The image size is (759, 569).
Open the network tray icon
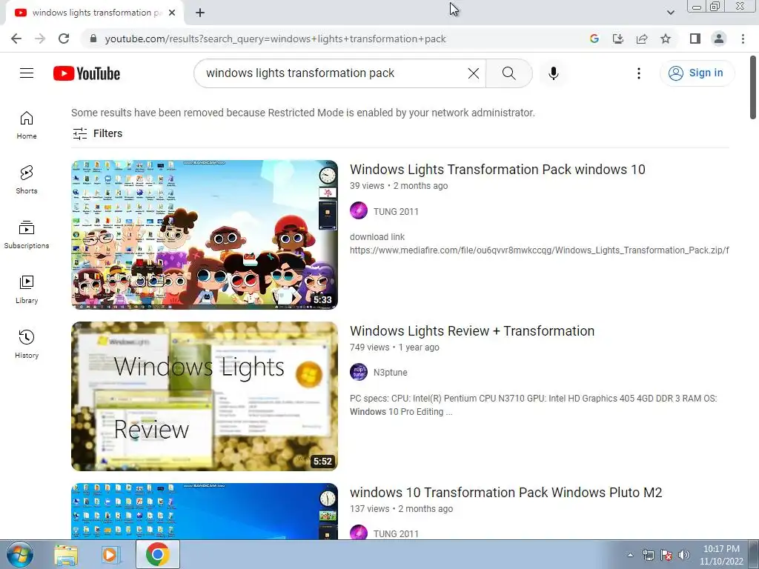pyautogui.click(x=648, y=555)
